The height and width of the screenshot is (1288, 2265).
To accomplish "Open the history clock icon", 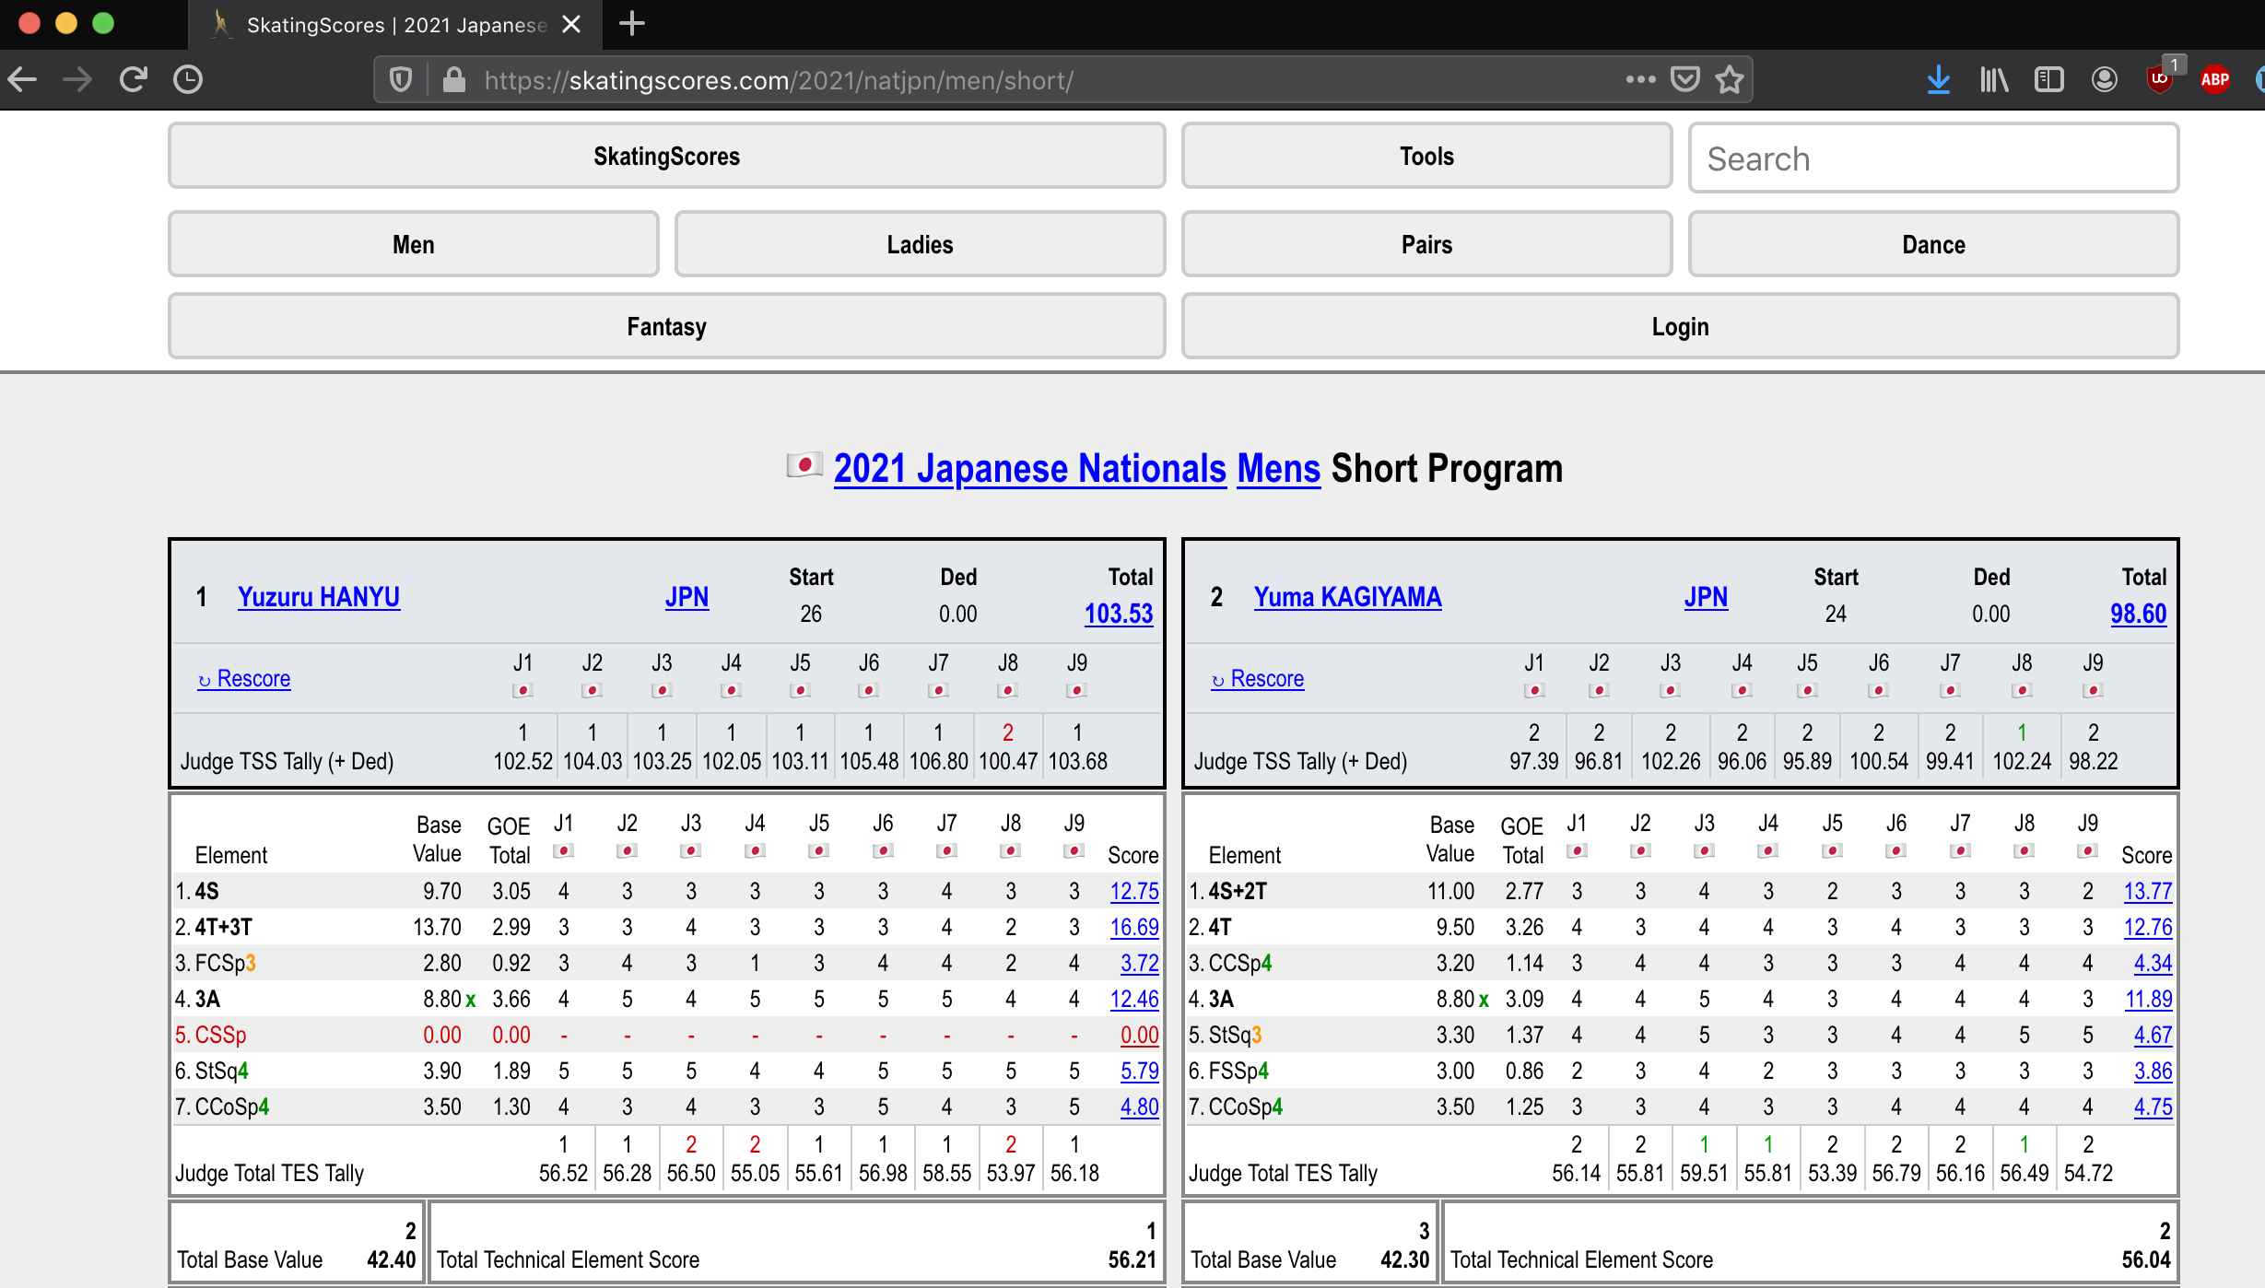I will pos(188,80).
